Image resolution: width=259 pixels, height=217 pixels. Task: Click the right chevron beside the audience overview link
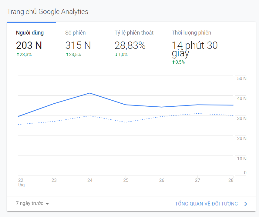(x=246, y=204)
